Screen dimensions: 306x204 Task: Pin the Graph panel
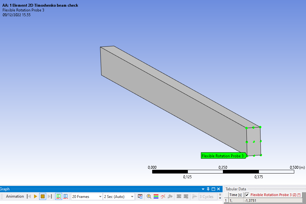click(208, 189)
